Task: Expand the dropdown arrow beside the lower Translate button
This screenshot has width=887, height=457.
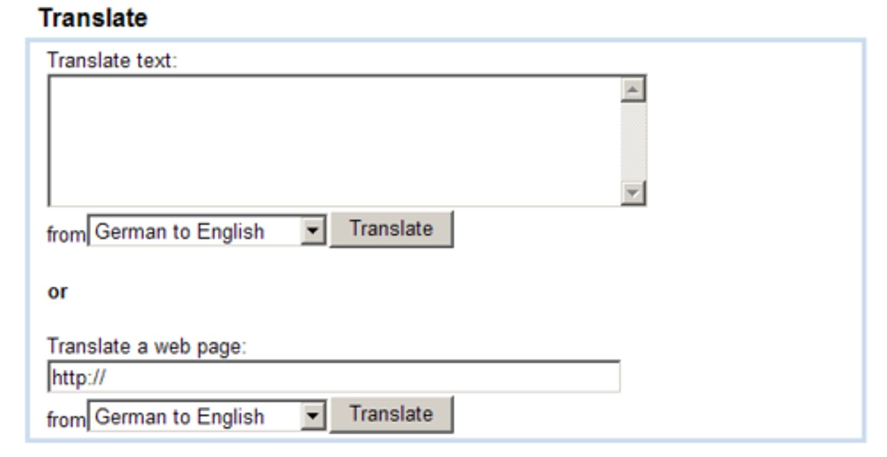Action: [x=313, y=416]
